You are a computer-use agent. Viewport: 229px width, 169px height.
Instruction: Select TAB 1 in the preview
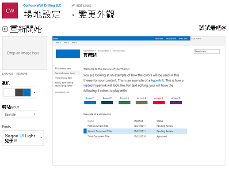pyautogui.click(x=58, y=43)
